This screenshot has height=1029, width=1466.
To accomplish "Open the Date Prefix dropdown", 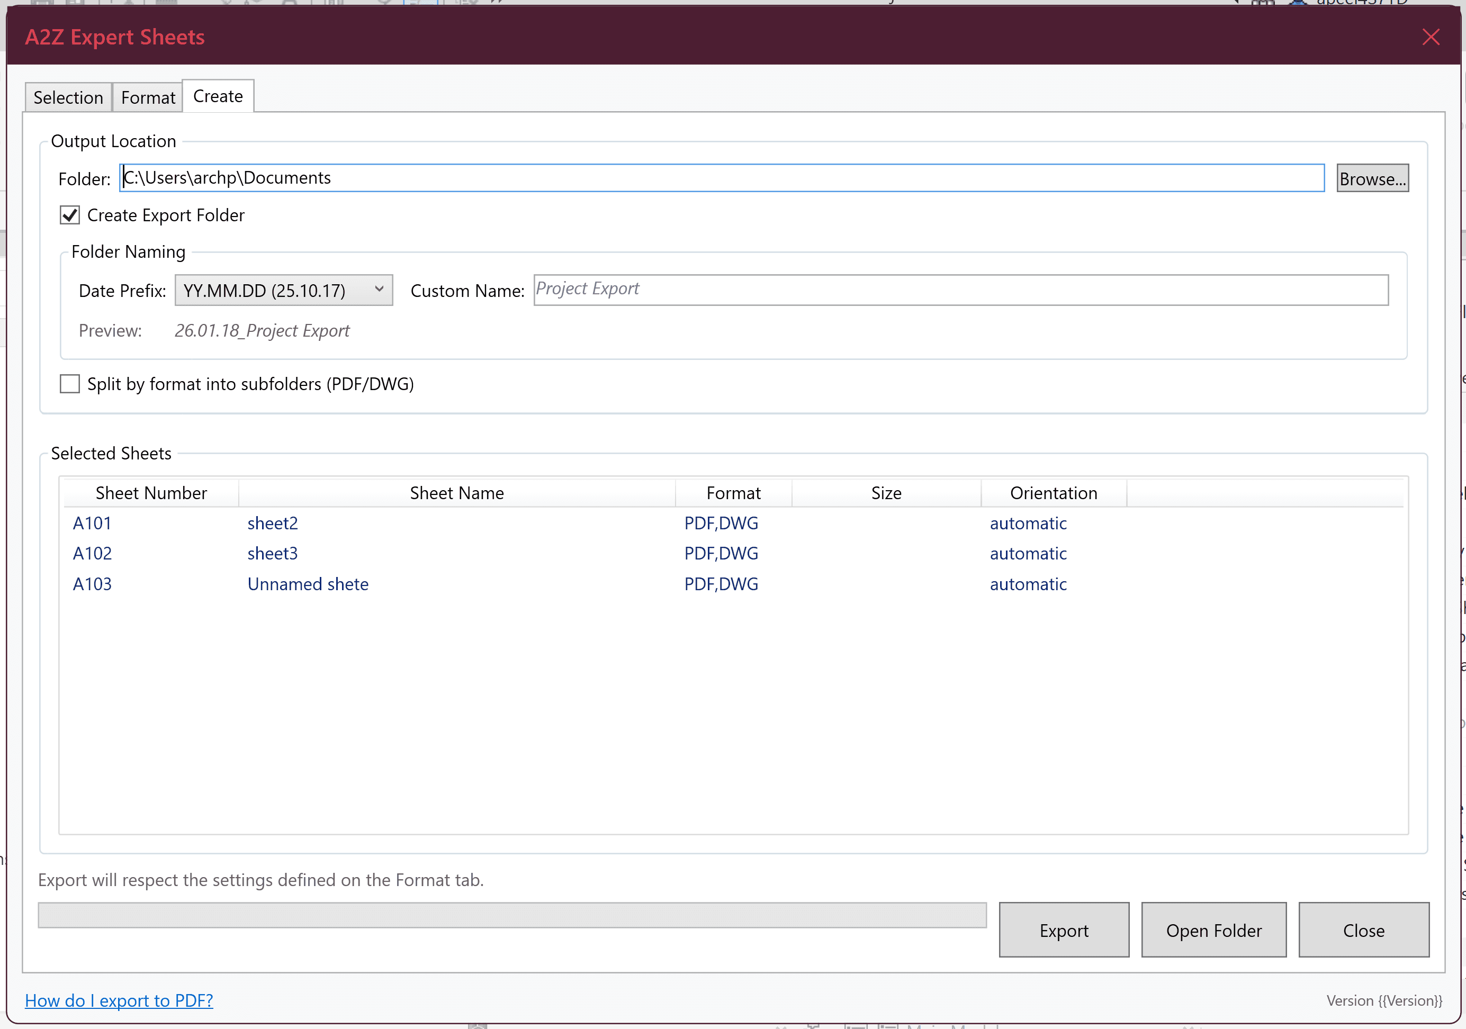I will (x=283, y=291).
